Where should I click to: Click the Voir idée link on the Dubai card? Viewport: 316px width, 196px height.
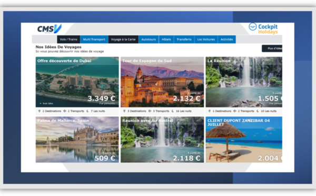click(46, 103)
